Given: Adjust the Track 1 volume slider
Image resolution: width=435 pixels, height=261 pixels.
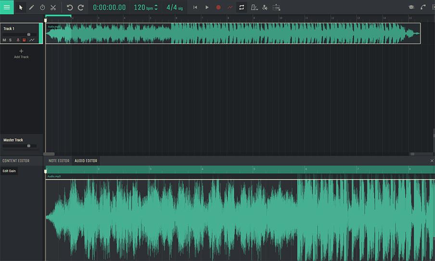Looking at the screenshot, I should point(19,34).
